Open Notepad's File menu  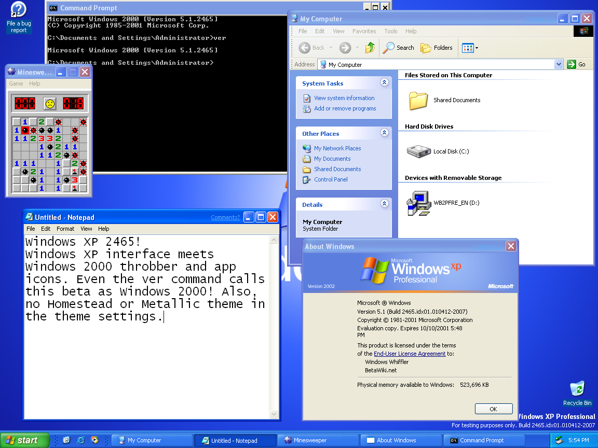31,229
